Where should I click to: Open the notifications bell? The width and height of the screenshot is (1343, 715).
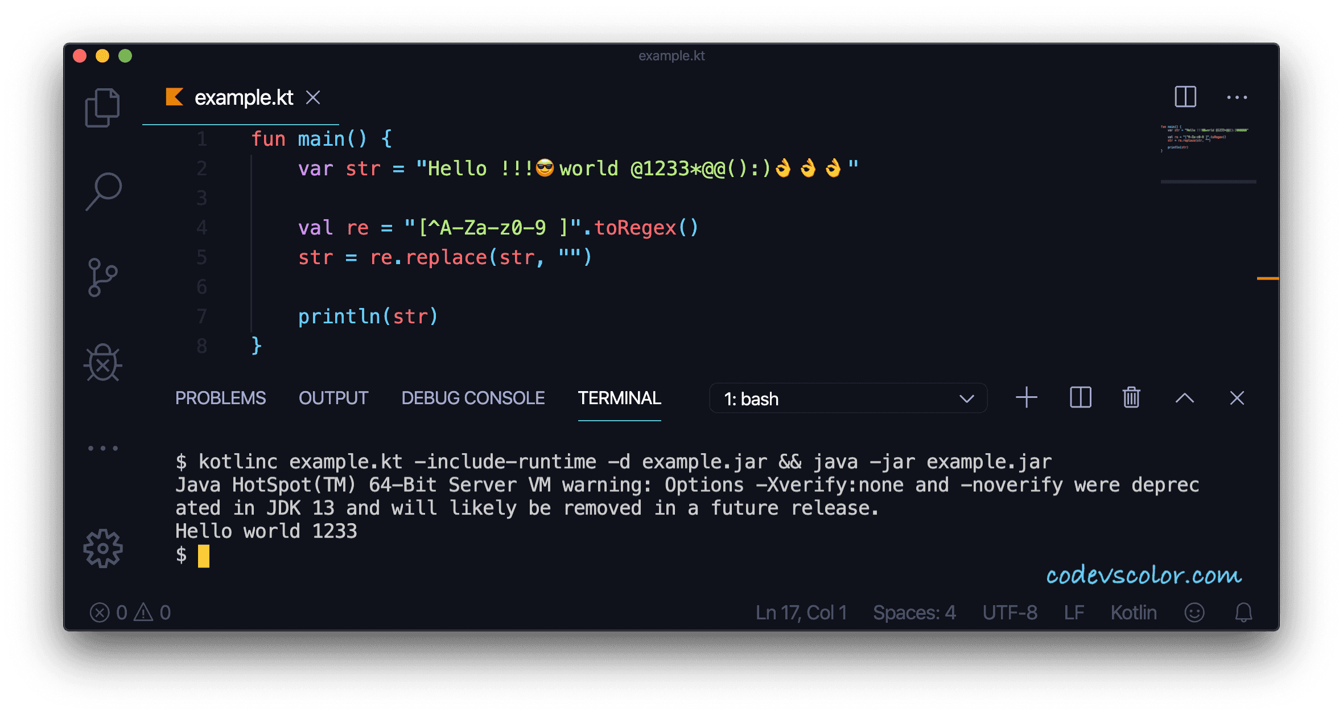point(1243,611)
